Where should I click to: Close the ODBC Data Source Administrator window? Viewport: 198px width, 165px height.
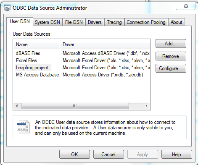click(186, 6)
